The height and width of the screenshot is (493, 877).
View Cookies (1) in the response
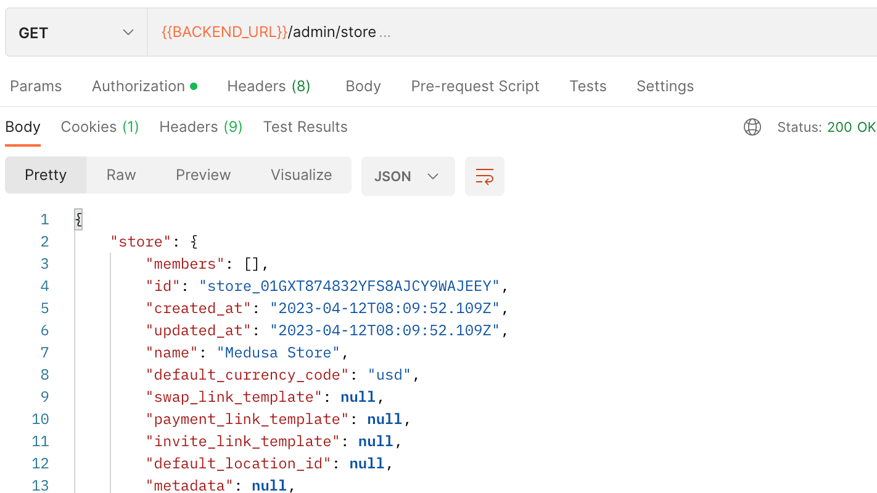click(99, 126)
